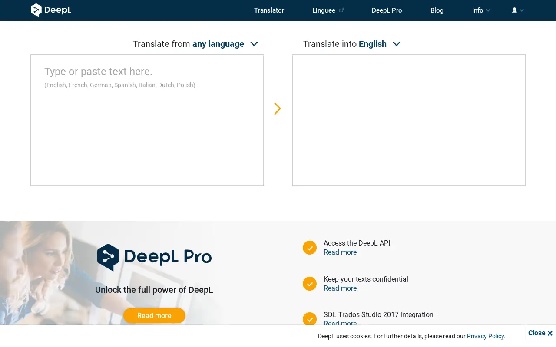Viewport: 556px width, 347px height.
Task: Open the Translator menu item
Action: pos(269,10)
